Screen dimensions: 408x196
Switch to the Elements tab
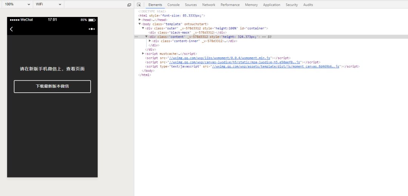[x=155, y=5]
